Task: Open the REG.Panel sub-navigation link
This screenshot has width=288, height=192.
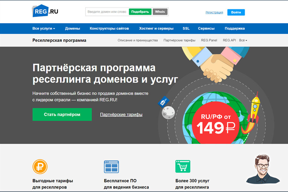Action: 209,40
